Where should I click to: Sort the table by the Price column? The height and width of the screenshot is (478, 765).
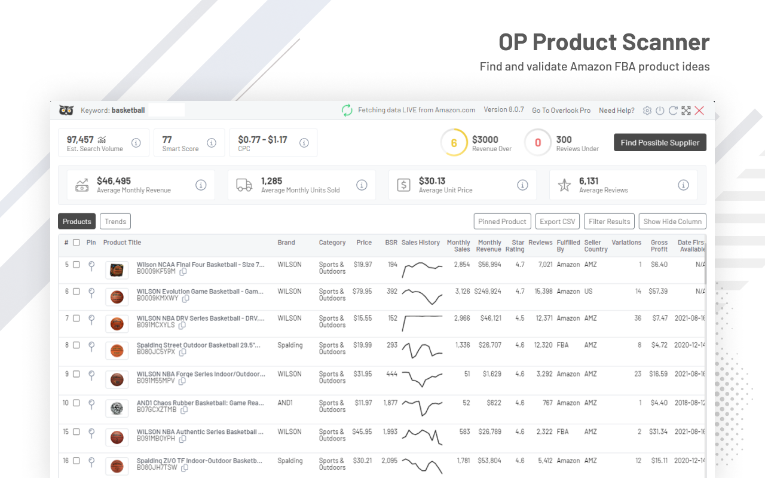coord(364,243)
